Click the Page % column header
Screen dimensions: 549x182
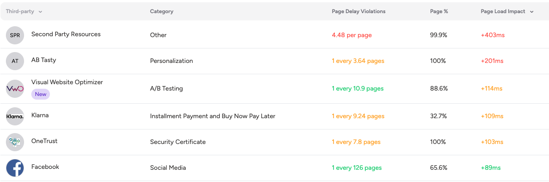tap(439, 12)
